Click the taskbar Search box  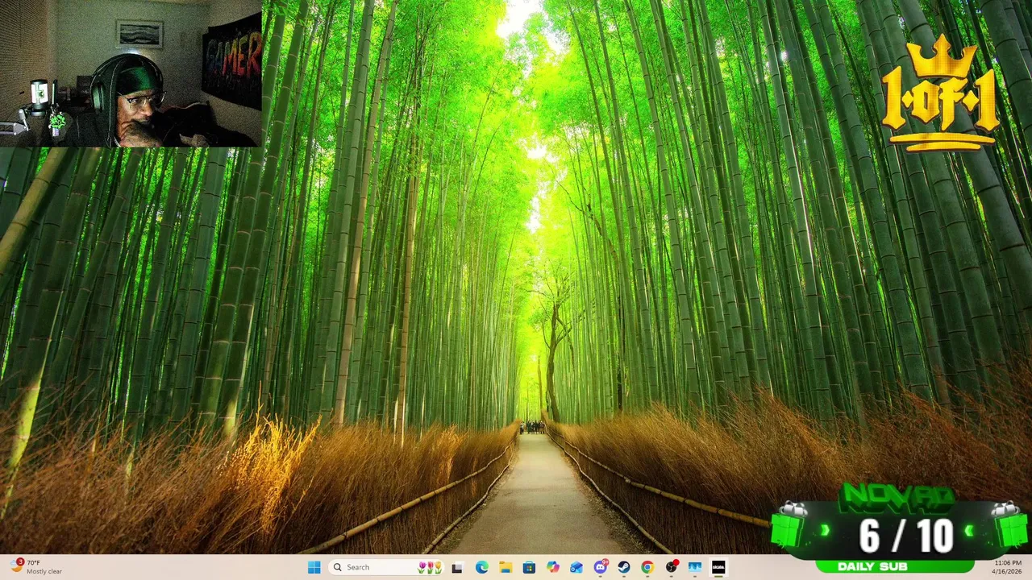click(386, 567)
